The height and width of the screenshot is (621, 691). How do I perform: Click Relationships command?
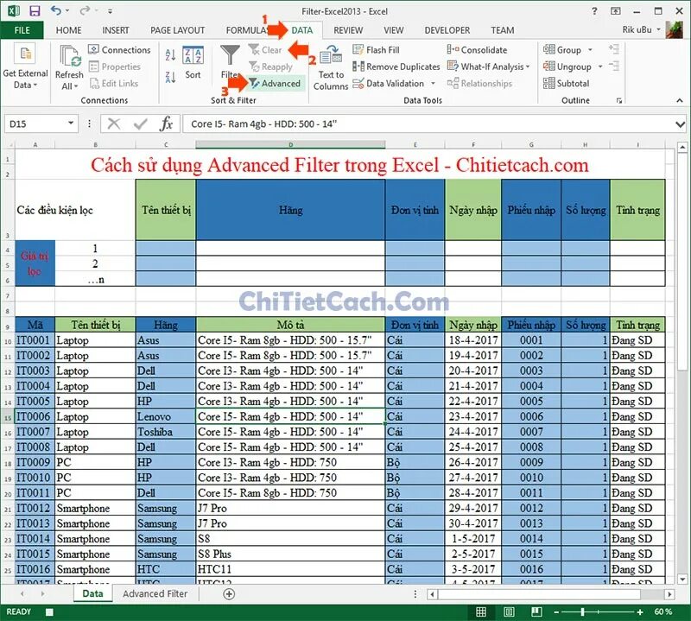coord(479,83)
